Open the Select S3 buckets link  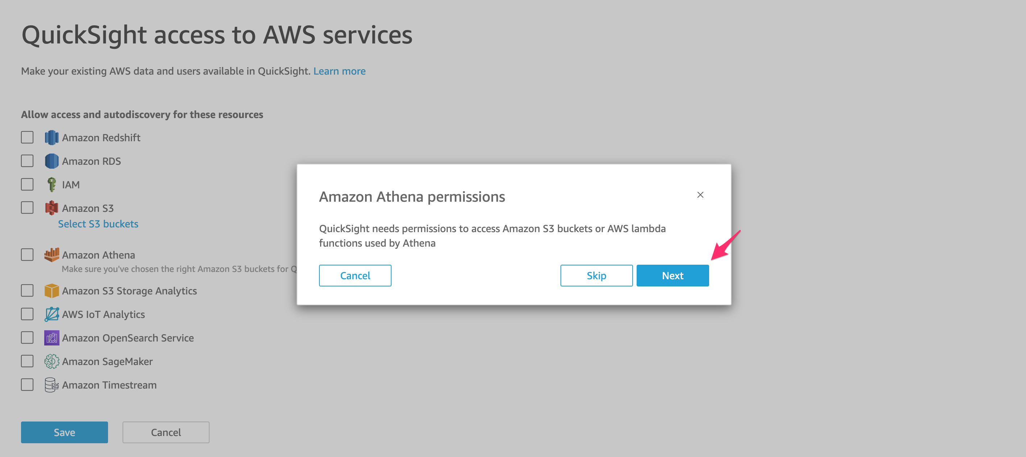click(98, 224)
